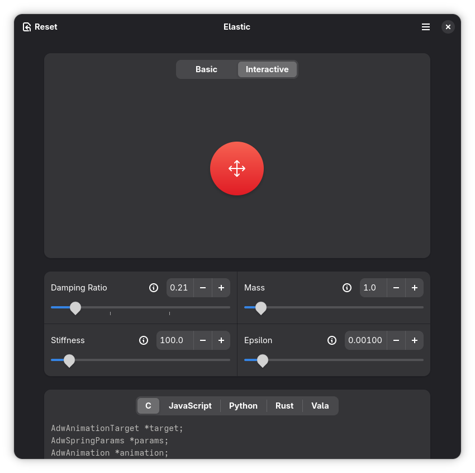Switch code view to JavaScript
This screenshot has height=473, width=475.
(190, 406)
